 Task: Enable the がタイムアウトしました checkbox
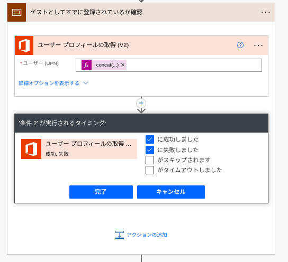[x=150, y=170]
